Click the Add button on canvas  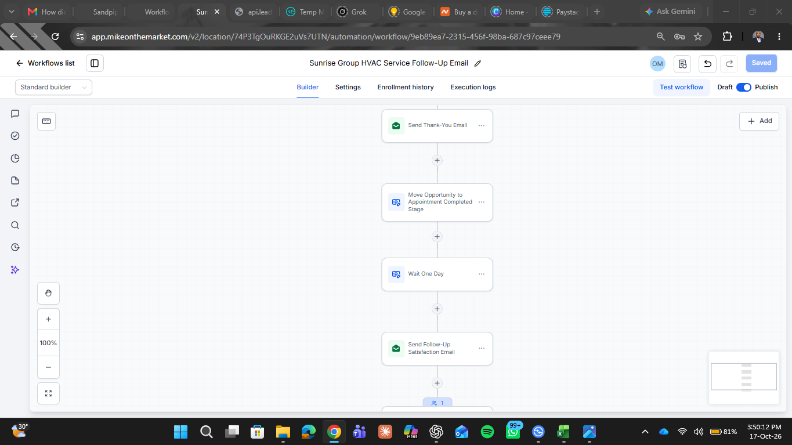[759, 121]
